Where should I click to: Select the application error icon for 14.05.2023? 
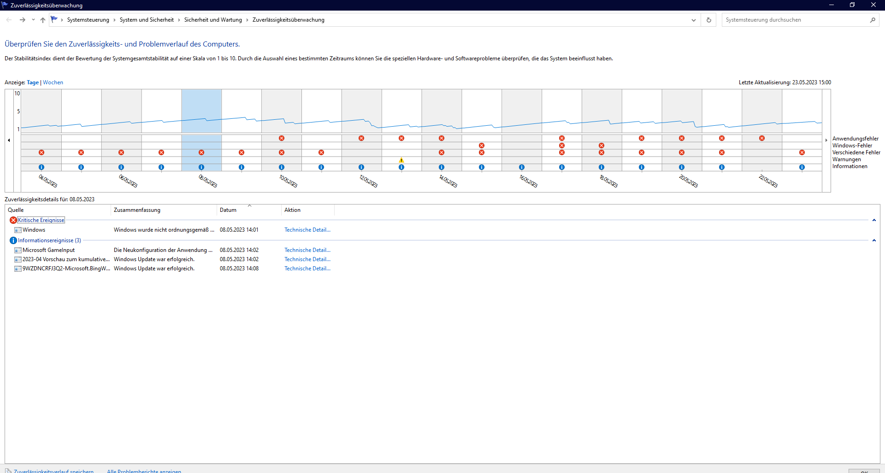pyautogui.click(x=442, y=138)
